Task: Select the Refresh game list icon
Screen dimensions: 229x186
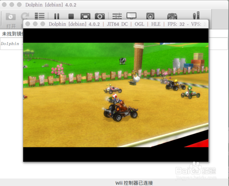Action: point(25,16)
